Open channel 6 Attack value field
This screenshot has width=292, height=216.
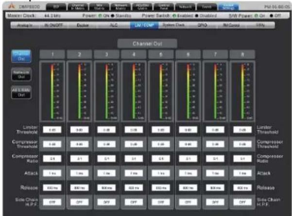pyautogui.click(x=188, y=173)
